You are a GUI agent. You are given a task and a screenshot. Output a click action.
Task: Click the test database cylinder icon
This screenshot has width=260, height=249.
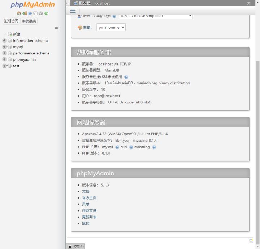pyautogui.click(x=10, y=66)
